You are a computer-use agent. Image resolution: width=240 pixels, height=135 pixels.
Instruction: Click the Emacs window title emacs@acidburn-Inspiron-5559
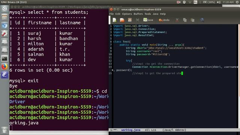coord(141,9)
